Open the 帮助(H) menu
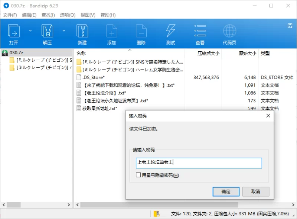The image size is (297, 219). [108, 15]
